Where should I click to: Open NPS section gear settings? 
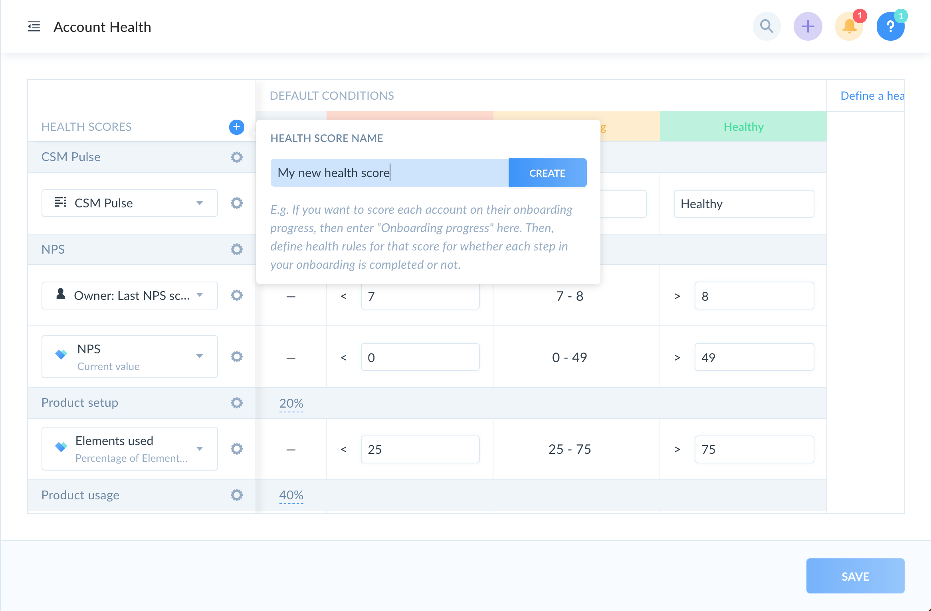(236, 250)
